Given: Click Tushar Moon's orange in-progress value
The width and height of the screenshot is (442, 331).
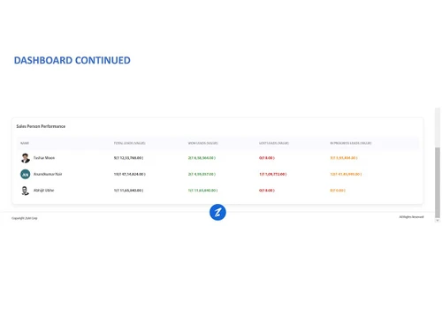Looking at the screenshot, I should coord(344,158).
